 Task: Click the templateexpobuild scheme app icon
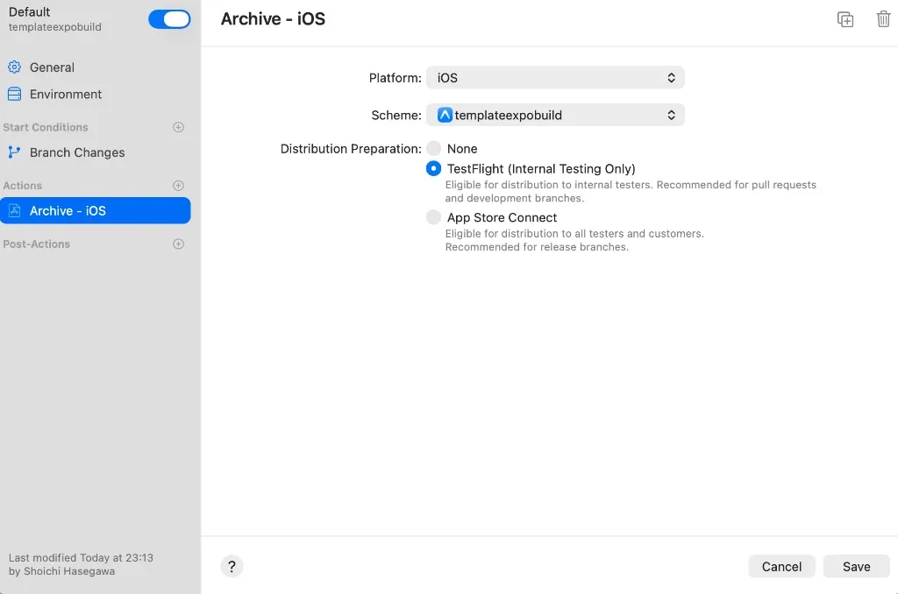(x=445, y=115)
